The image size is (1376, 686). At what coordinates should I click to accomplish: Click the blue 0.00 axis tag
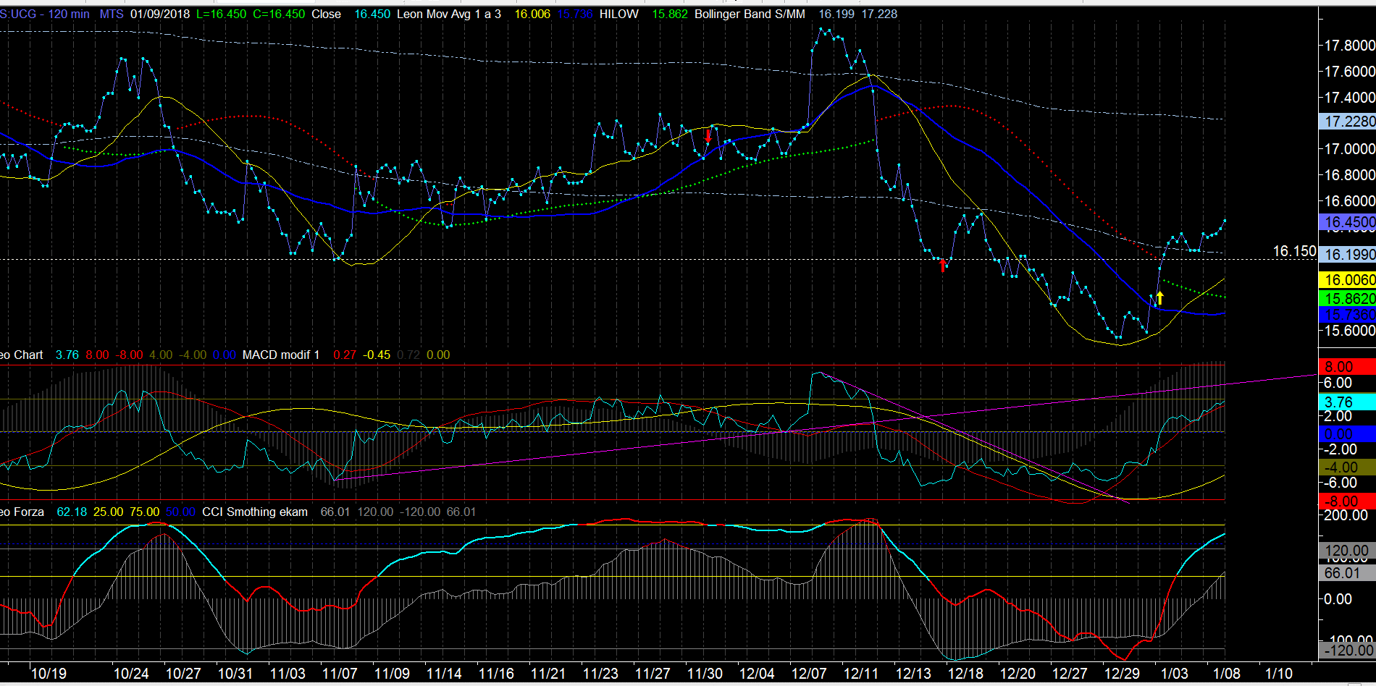tap(1348, 434)
